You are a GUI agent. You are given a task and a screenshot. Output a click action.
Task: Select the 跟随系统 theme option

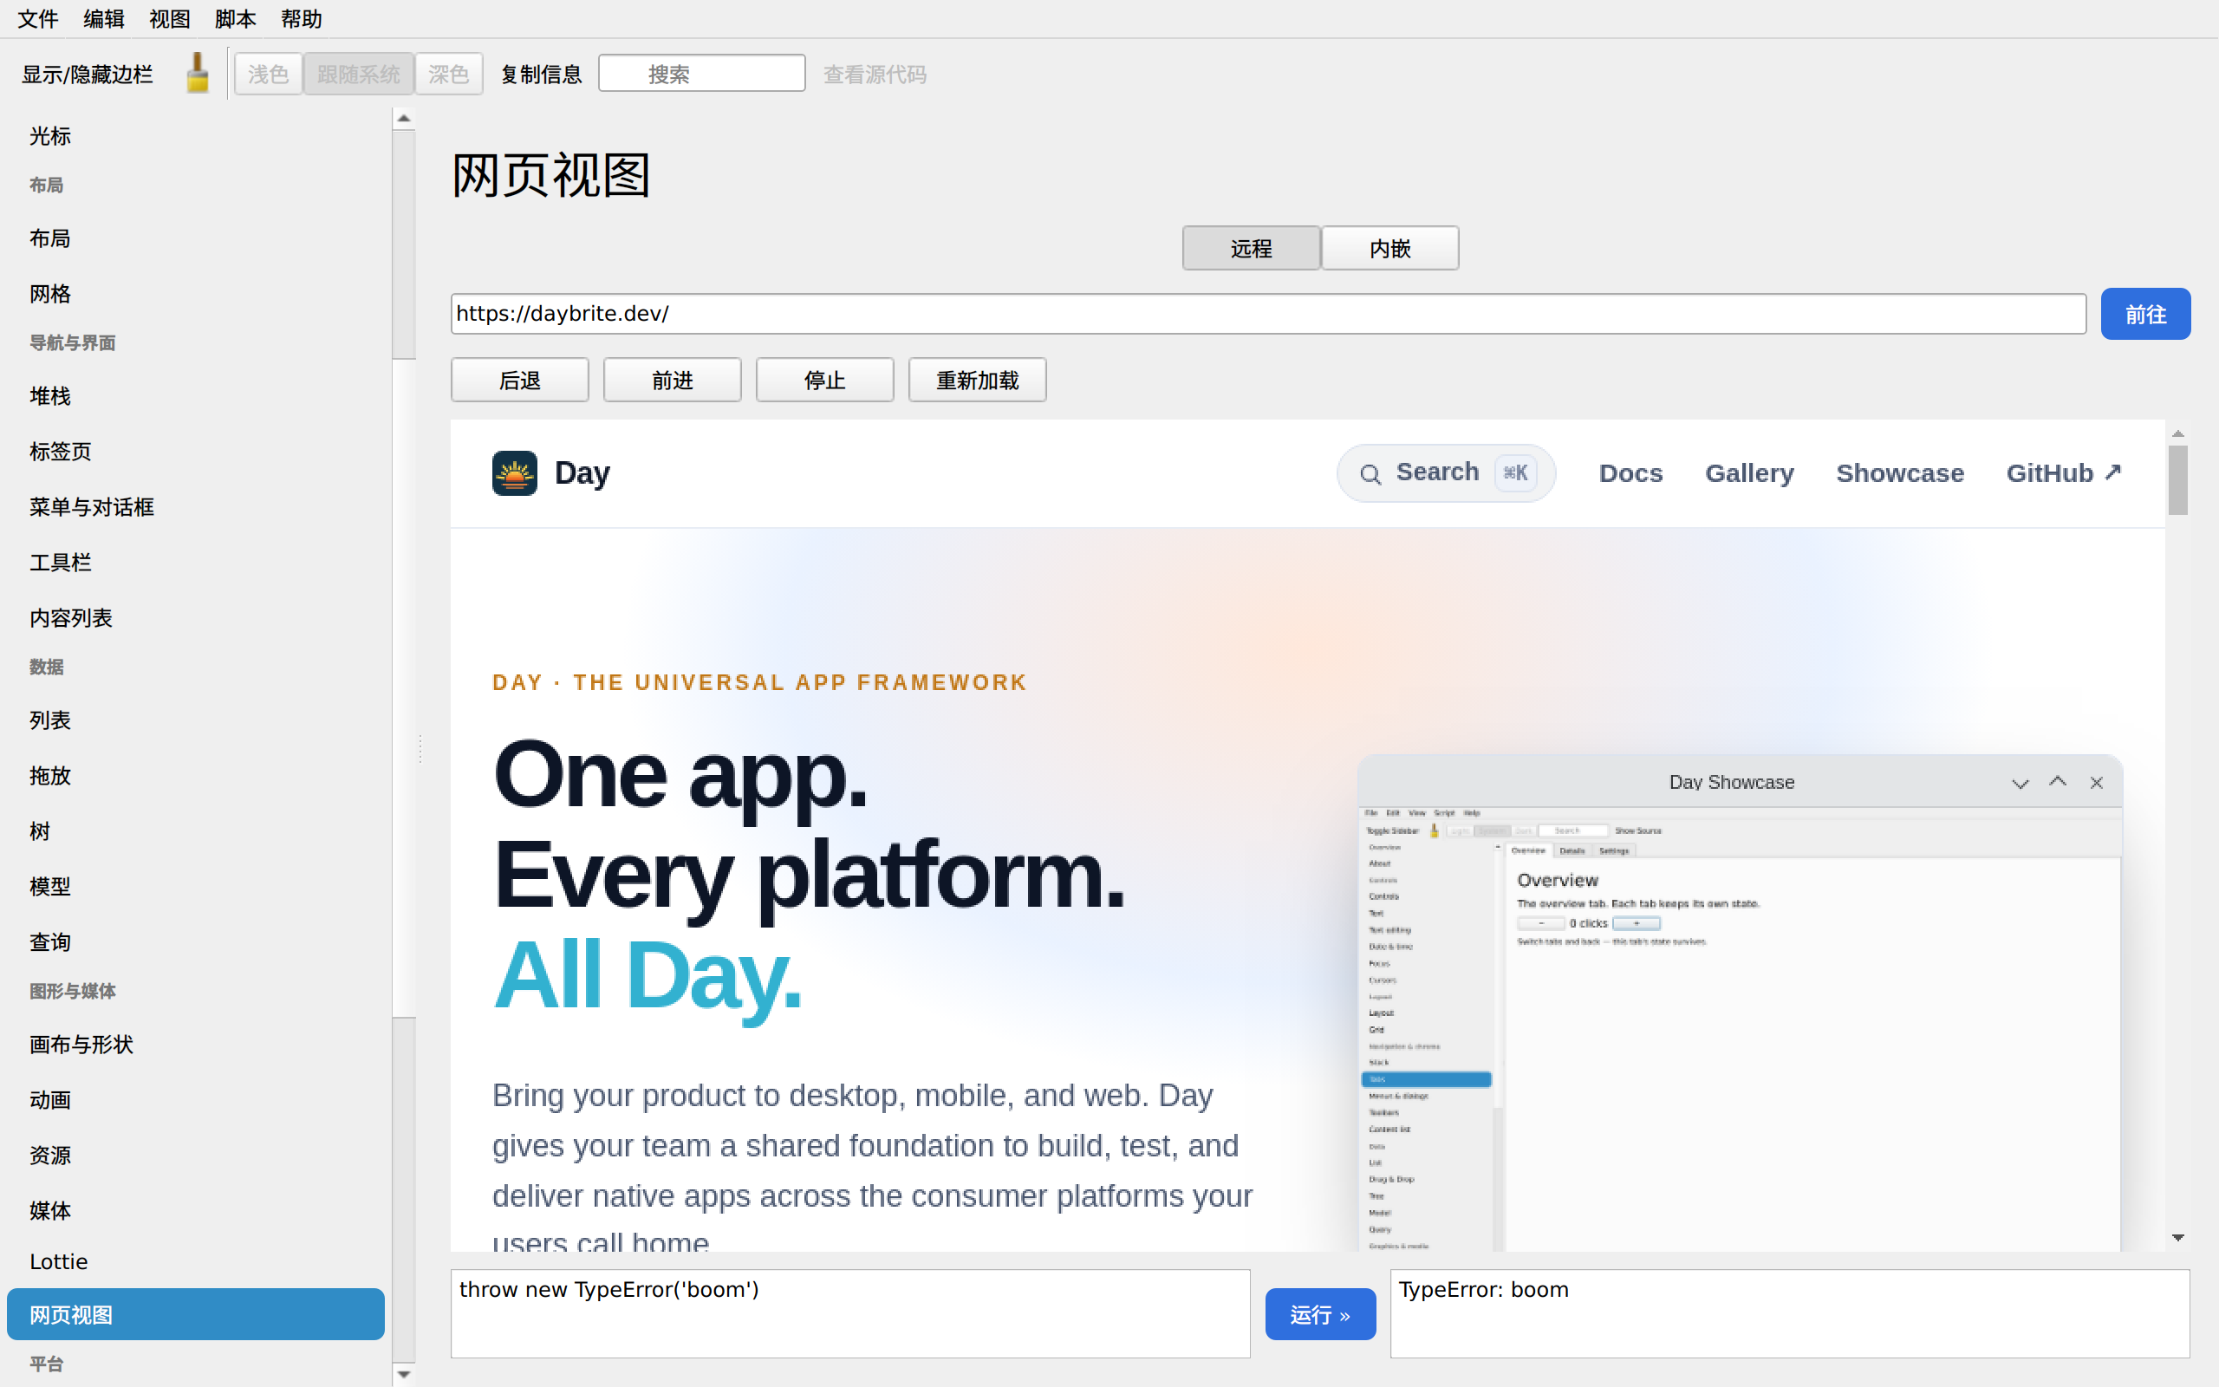(359, 75)
